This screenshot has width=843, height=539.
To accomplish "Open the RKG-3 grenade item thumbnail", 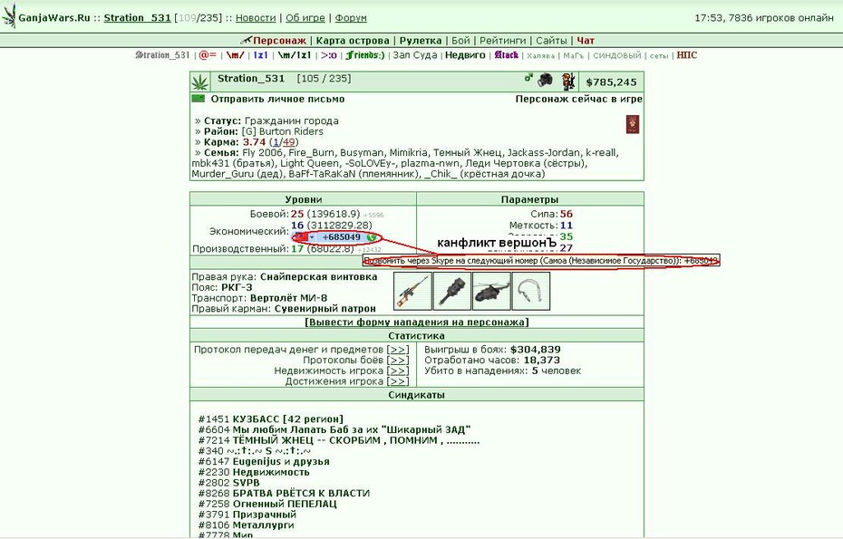I will (x=452, y=292).
